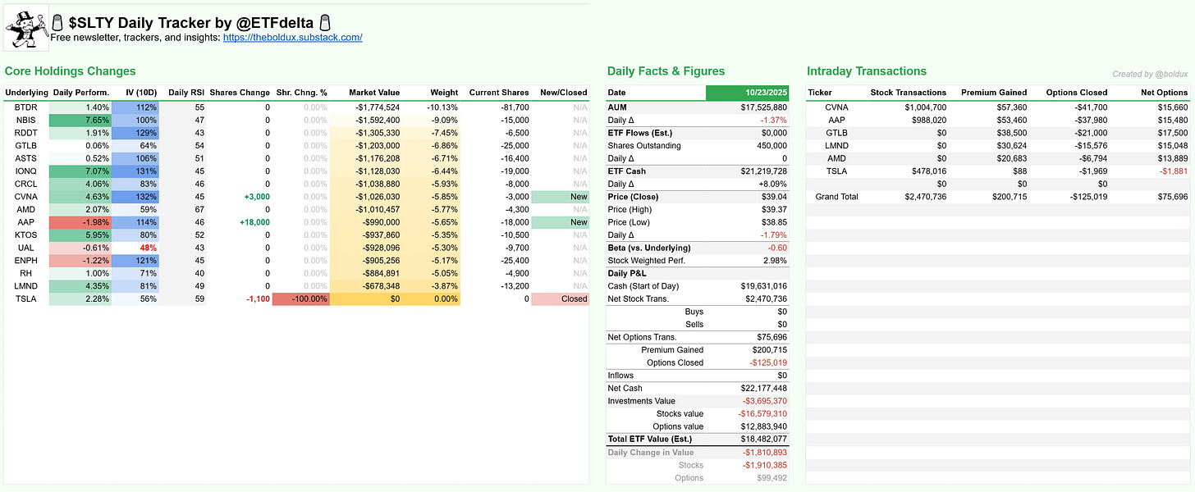This screenshot has width=1195, height=492.
Task: Click the Closed badge in TSLA row
Action: click(561, 298)
